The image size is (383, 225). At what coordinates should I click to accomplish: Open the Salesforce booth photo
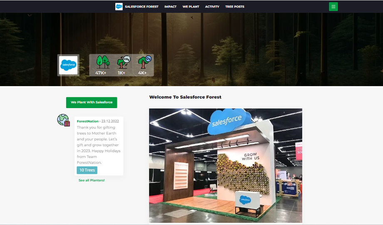point(226,166)
